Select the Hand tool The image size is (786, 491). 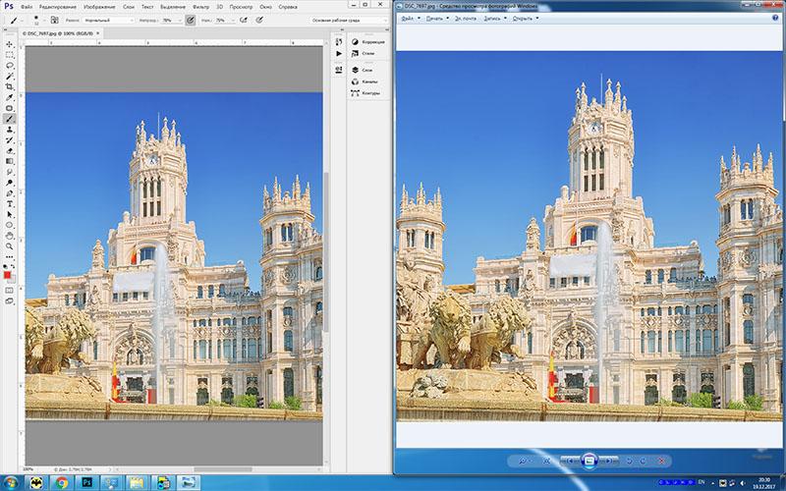[x=9, y=236]
